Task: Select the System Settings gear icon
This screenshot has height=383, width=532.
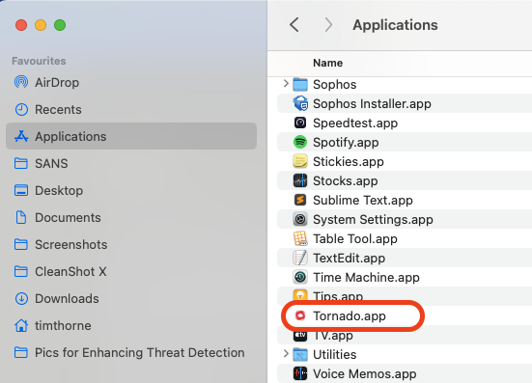Action: 300,219
